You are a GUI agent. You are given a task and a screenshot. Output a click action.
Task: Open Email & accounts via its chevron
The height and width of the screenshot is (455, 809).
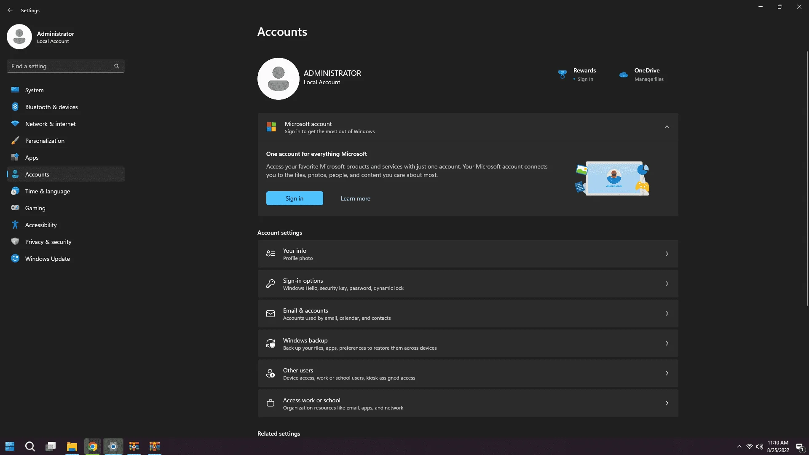(x=667, y=313)
